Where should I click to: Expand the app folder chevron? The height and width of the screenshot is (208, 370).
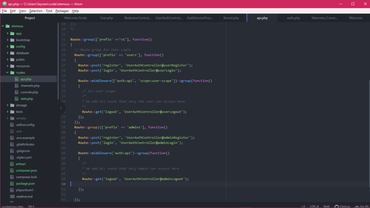tap(8, 33)
